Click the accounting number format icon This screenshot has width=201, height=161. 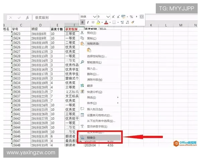pos(123,16)
